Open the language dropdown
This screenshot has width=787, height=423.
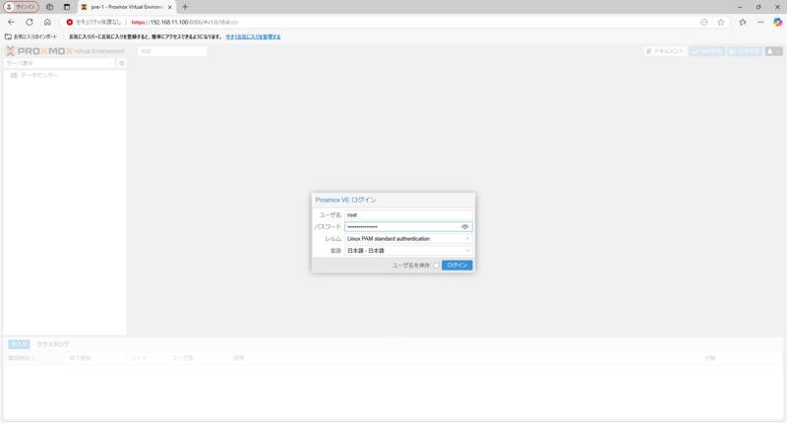pyautogui.click(x=408, y=251)
